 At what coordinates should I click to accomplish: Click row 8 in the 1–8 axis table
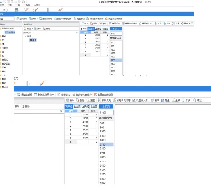[81, 142]
